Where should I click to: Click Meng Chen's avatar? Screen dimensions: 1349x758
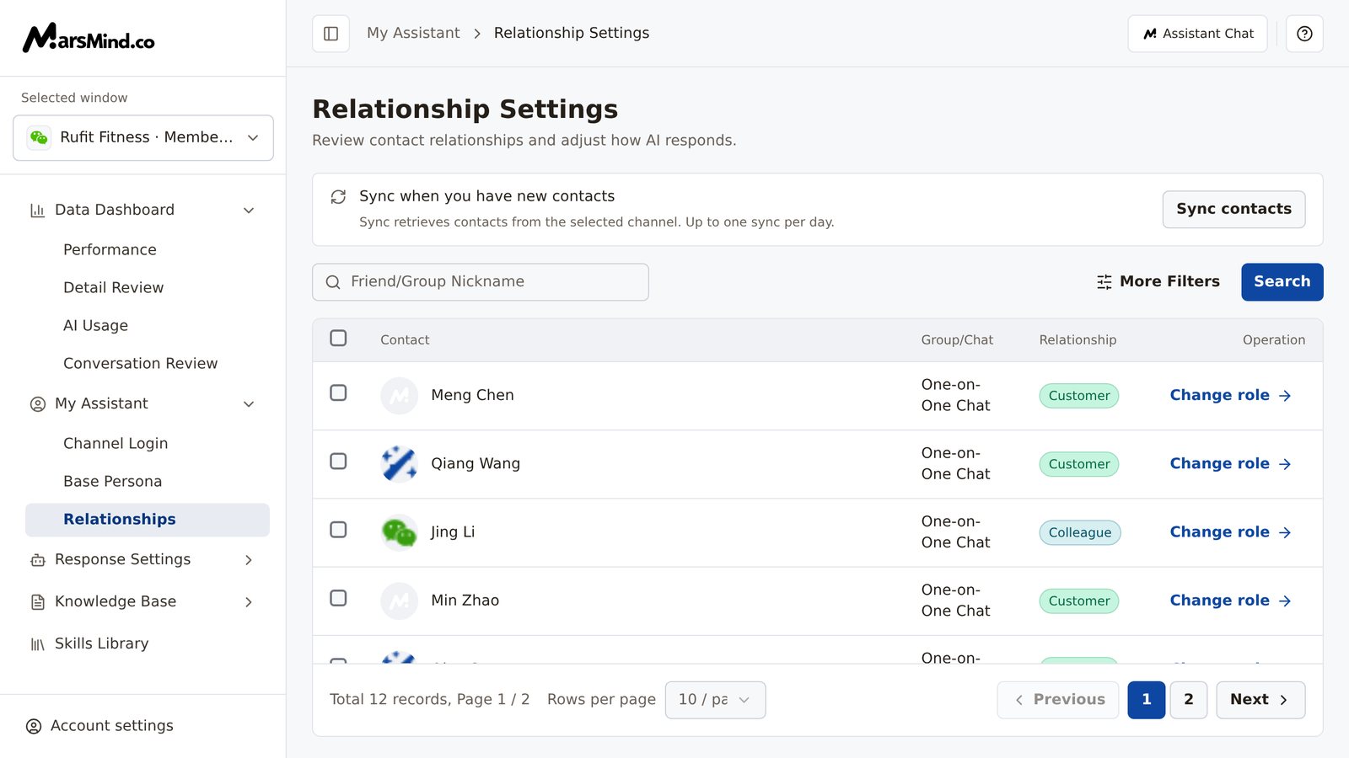tap(399, 396)
